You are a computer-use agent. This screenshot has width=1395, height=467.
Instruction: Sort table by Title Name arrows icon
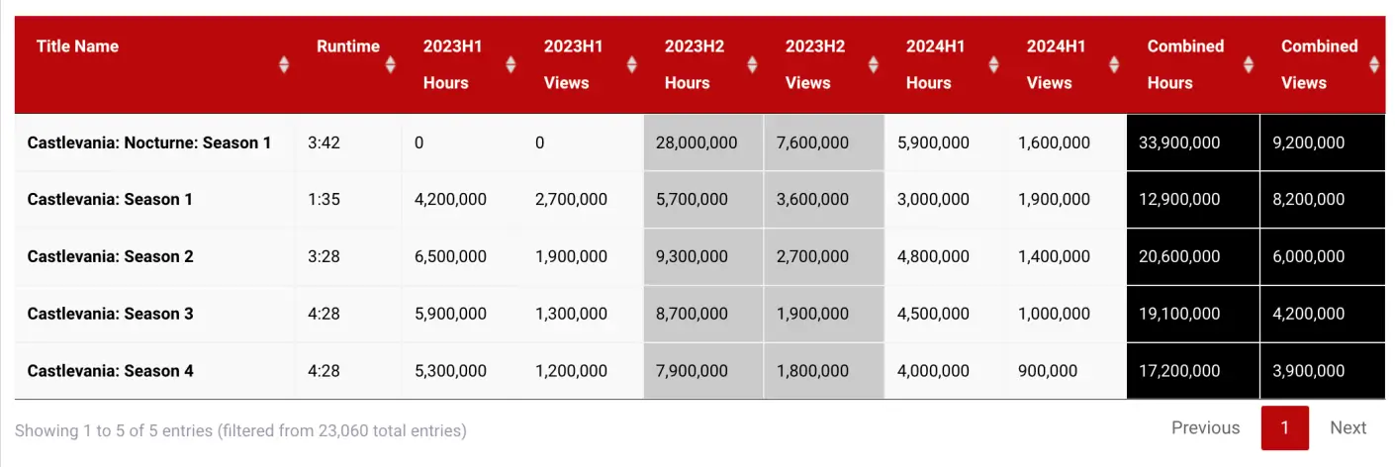tap(284, 64)
